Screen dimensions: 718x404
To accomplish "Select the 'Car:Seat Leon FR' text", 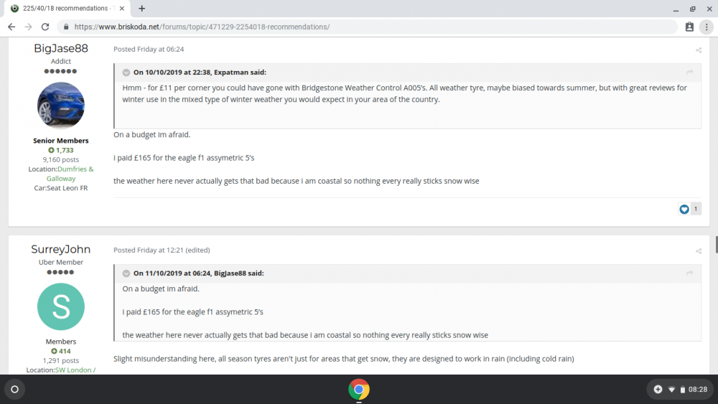I will 61,188.
